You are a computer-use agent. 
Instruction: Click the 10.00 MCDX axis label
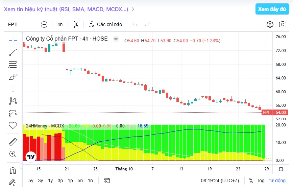pos(281,143)
